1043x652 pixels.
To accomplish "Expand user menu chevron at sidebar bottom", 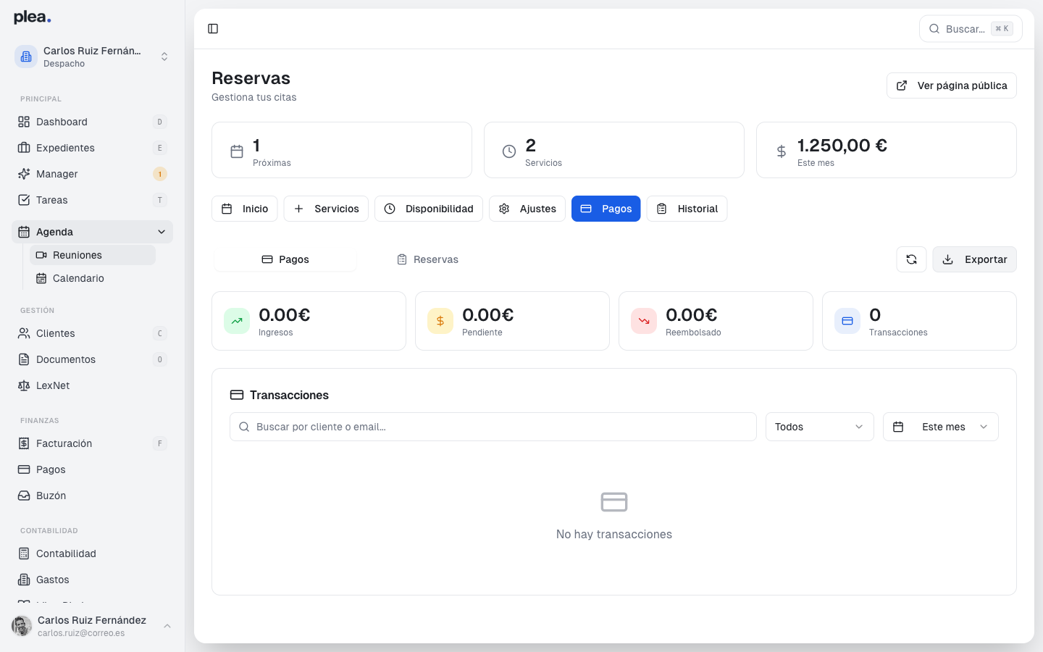I will 167,626.
